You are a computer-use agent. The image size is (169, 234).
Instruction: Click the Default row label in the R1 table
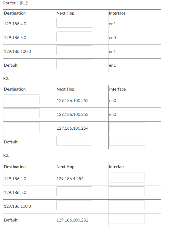(11, 65)
